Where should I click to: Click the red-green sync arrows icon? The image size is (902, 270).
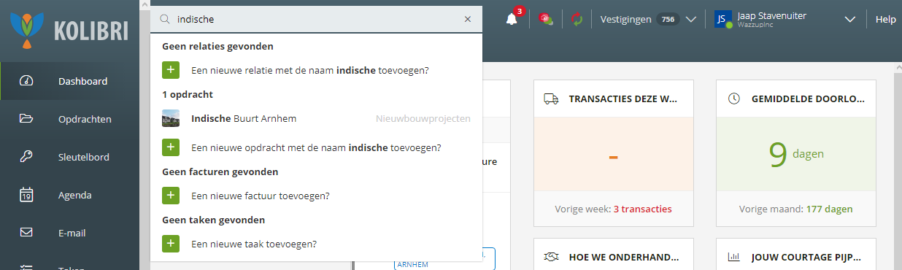tap(577, 20)
